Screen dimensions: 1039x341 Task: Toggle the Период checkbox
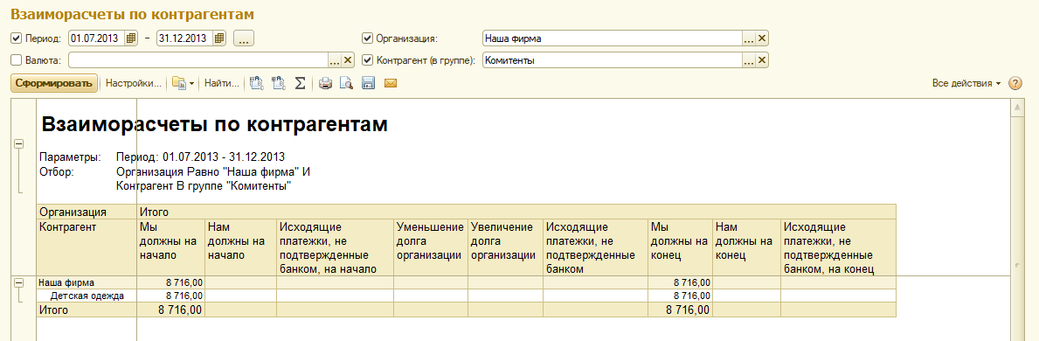pos(16,38)
